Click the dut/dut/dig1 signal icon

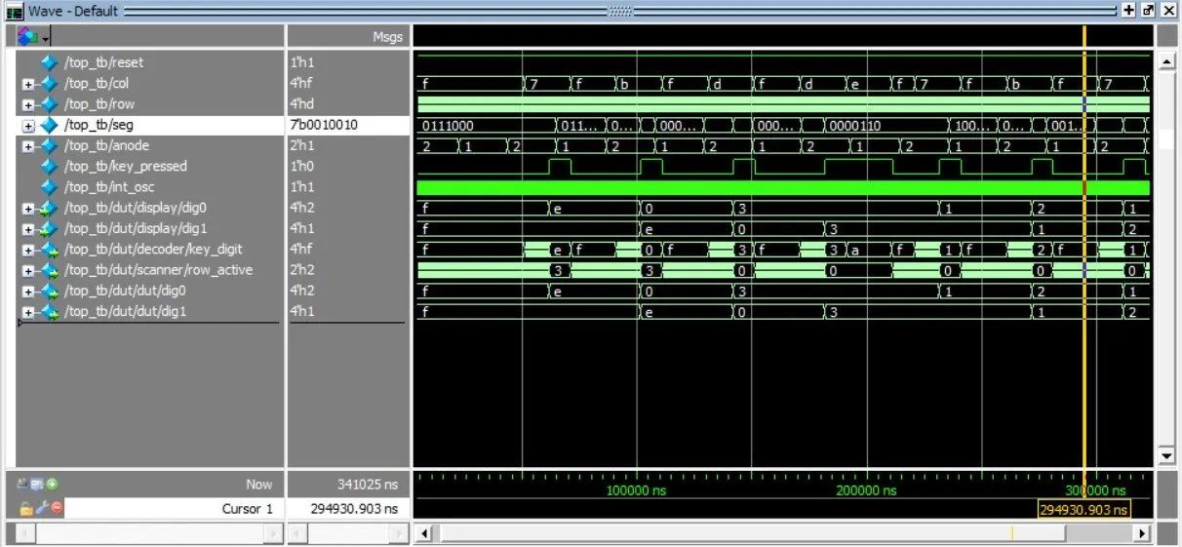coord(49,312)
